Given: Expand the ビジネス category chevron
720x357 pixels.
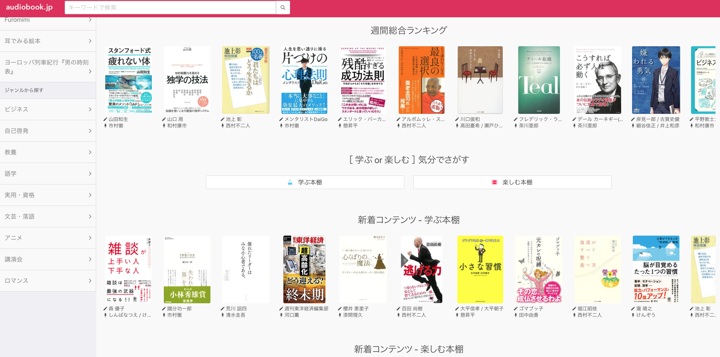Looking at the screenshot, I should (x=90, y=109).
